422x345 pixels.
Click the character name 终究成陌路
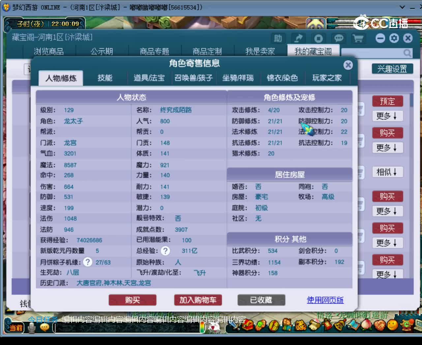(176, 110)
